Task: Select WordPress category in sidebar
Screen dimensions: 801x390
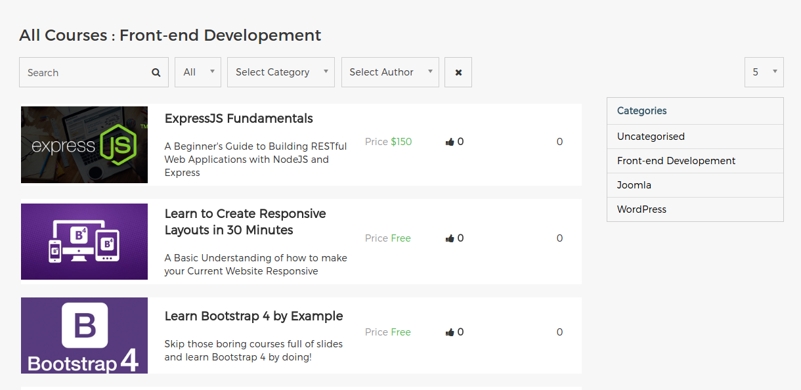Action: point(695,209)
